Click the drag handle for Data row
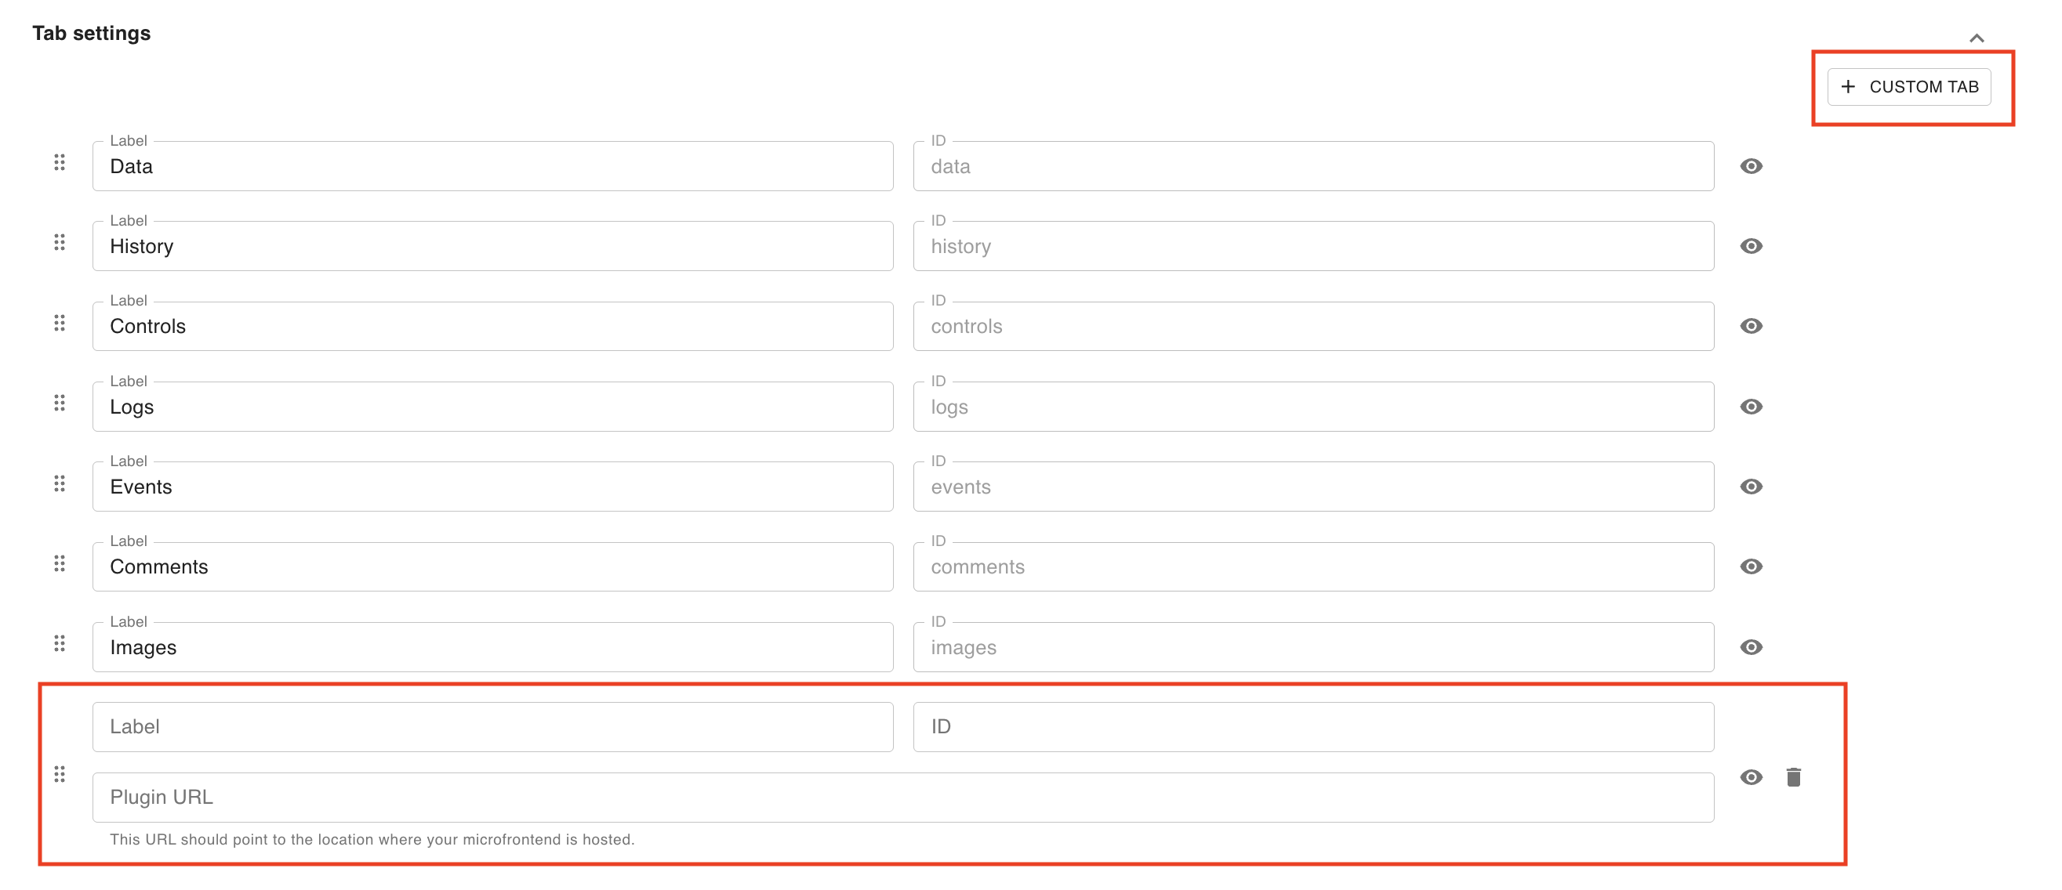This screenshot has width=2062, height=890. 60,163
